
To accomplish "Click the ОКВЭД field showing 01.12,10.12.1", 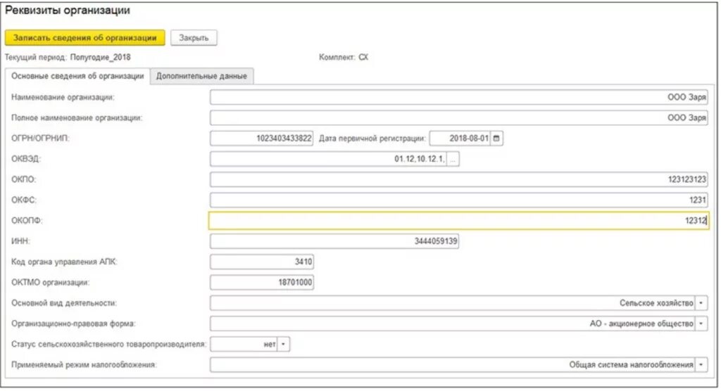I will [x=328, y=159].
